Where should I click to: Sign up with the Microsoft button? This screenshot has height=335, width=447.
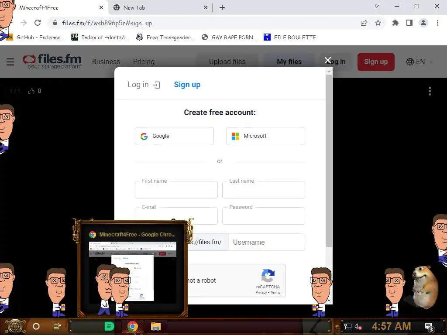coord(265,136)
